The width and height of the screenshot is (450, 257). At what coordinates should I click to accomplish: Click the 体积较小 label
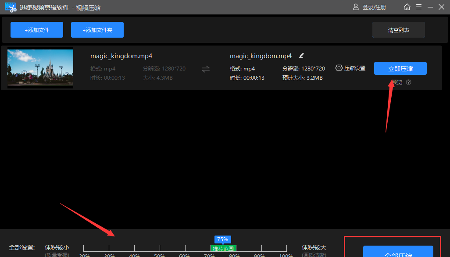click(57, 247)
